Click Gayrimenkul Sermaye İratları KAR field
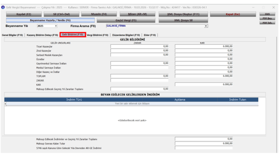Screen dimensions: 279x157 point(204,63)
